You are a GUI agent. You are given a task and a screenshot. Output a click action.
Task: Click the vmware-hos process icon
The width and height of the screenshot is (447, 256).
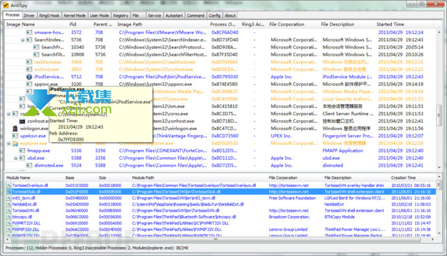coord(29,32)
